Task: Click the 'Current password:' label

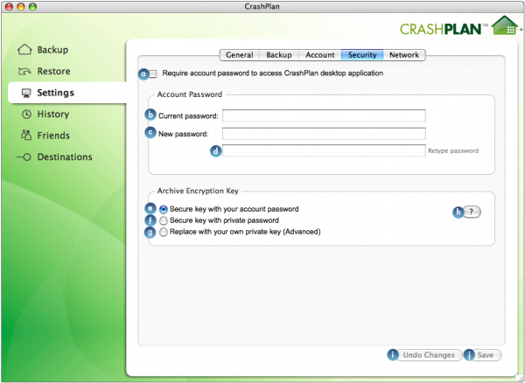Action: [188, 116]
